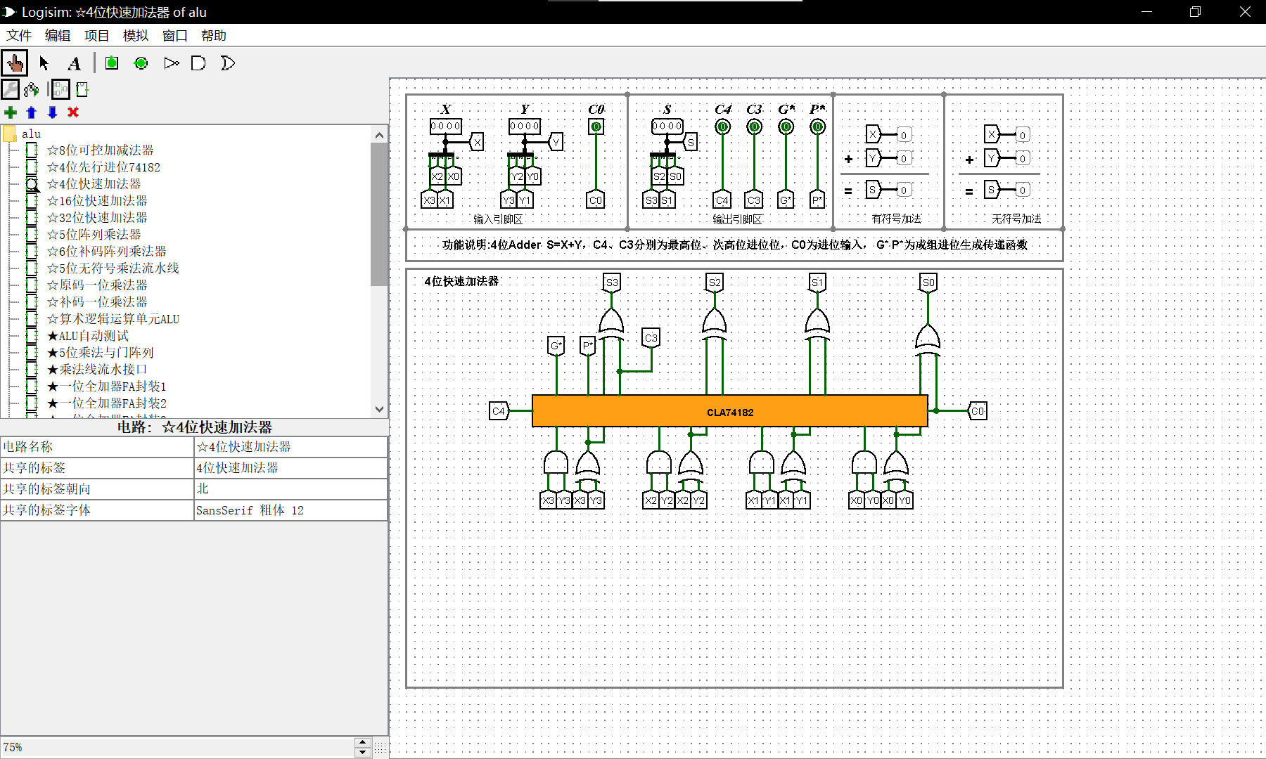Select ☆原码一位乘法器 circuit
The image size is (1266, 759).
(x=97, y=285)
